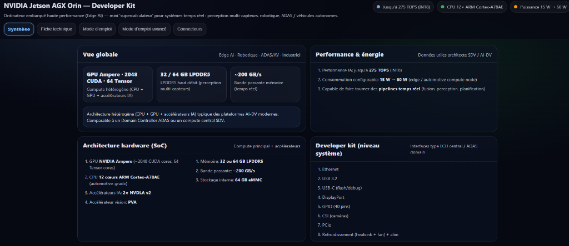Click 'Données utiles architecte SDV / AI-DV' subtitle
Screen dimensions: 569x246
click(455, 55)
